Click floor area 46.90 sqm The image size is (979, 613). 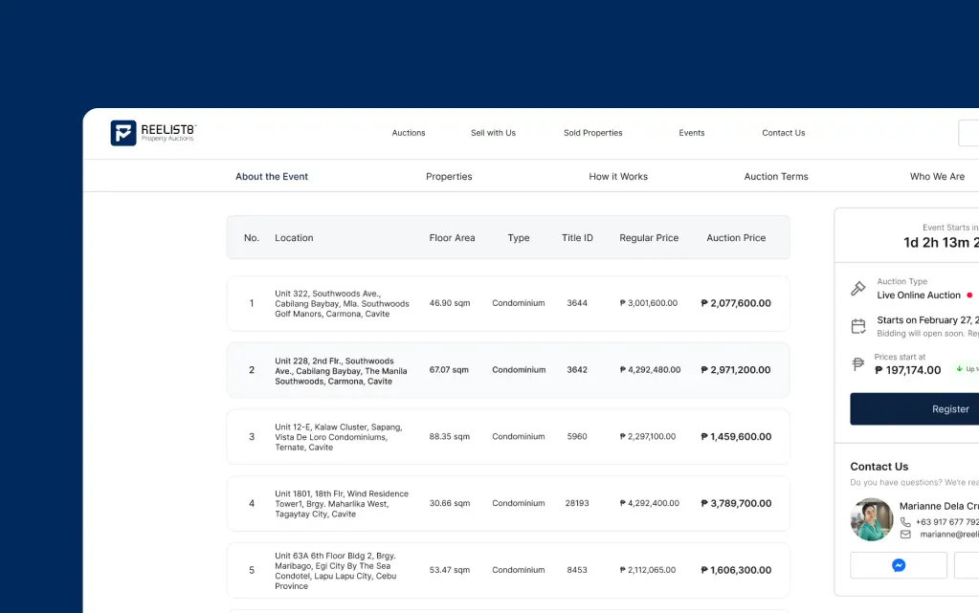(x=450, y=303)
